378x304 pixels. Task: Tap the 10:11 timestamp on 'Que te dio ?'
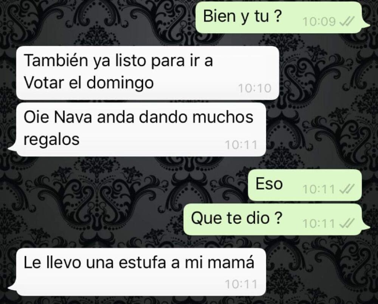pos(319,224)
